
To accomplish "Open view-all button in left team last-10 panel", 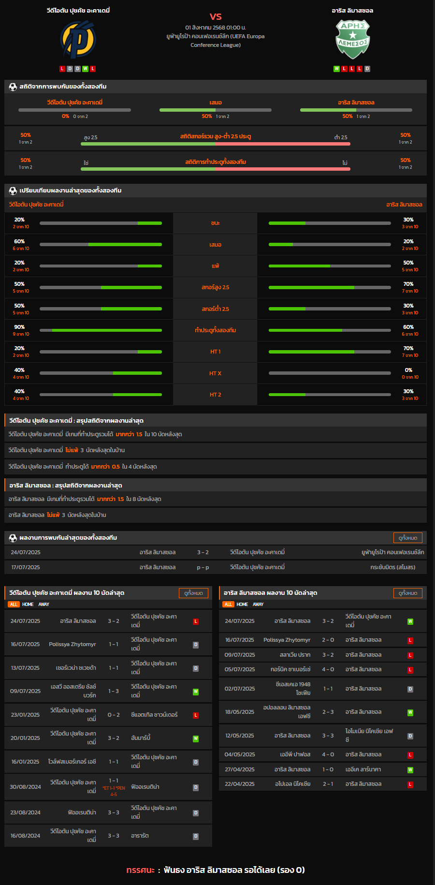I will pyautogui.click(x=193, y=593).
